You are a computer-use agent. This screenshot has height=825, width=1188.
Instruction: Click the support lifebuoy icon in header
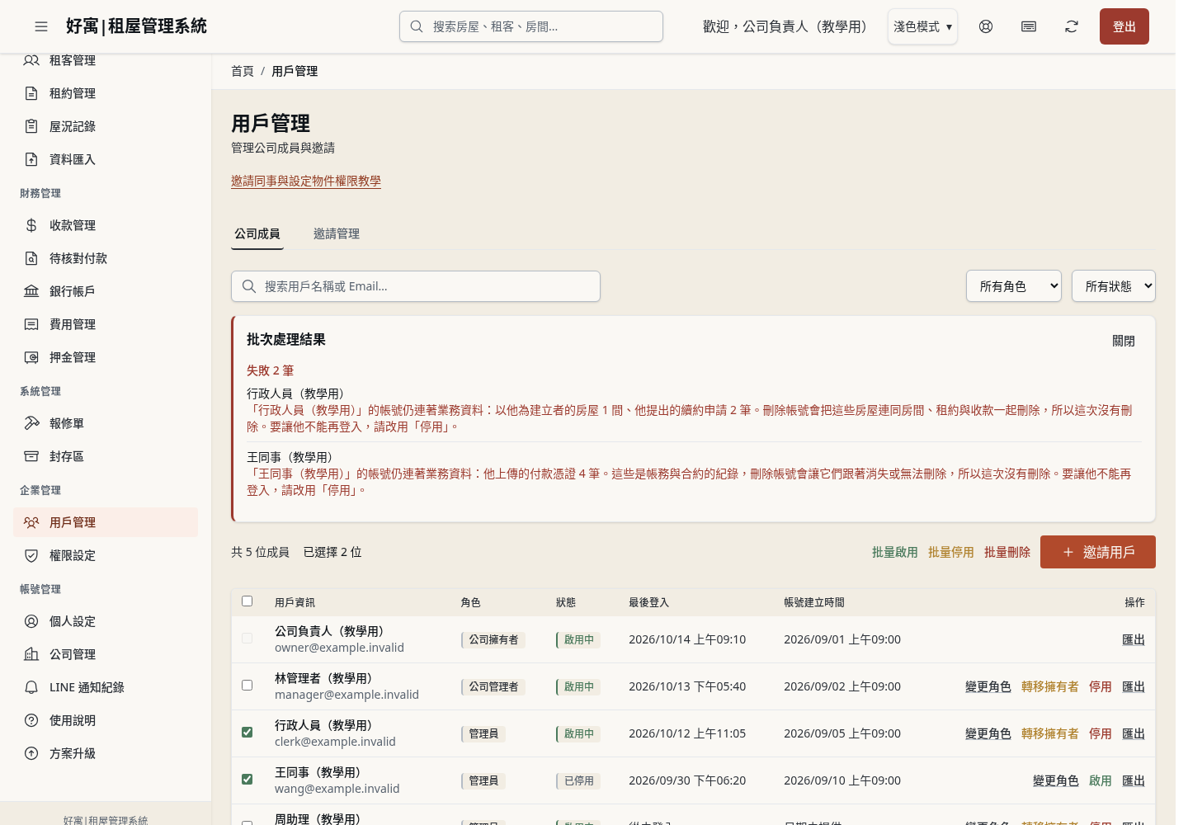click(x=986, y=26)
